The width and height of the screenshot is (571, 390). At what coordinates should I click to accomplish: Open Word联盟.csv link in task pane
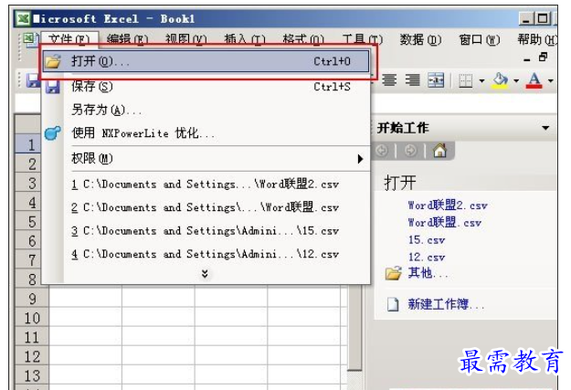[445, 223]
